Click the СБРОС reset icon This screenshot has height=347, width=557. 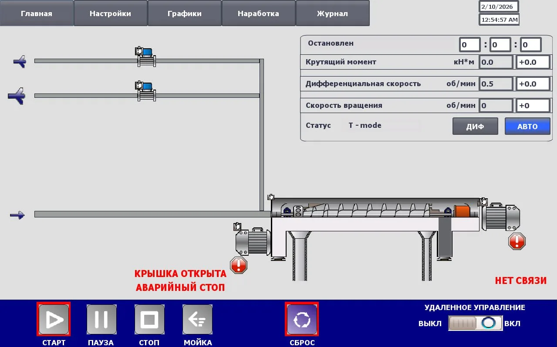pyautogui.click(x=302, y=320)
